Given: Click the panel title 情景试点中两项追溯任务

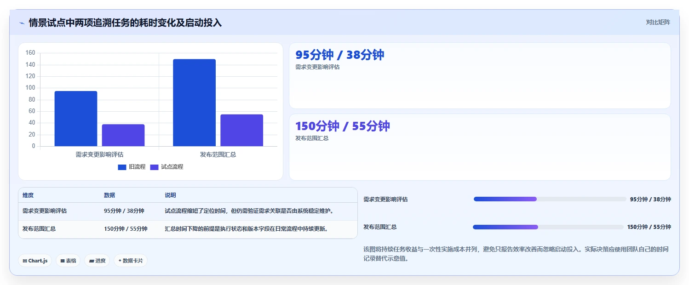Looking at the screenshot, I should pyautogui.click(x=125, y=23).
